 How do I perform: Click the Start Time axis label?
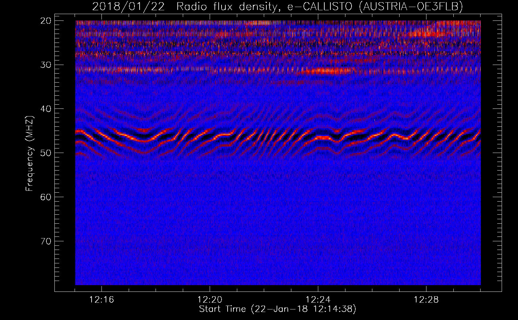278,309
